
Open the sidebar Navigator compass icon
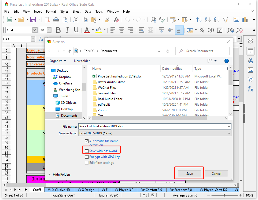point(250,79)
